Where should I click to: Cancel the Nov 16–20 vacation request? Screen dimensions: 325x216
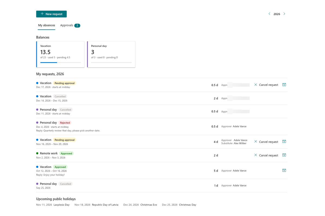266,142
